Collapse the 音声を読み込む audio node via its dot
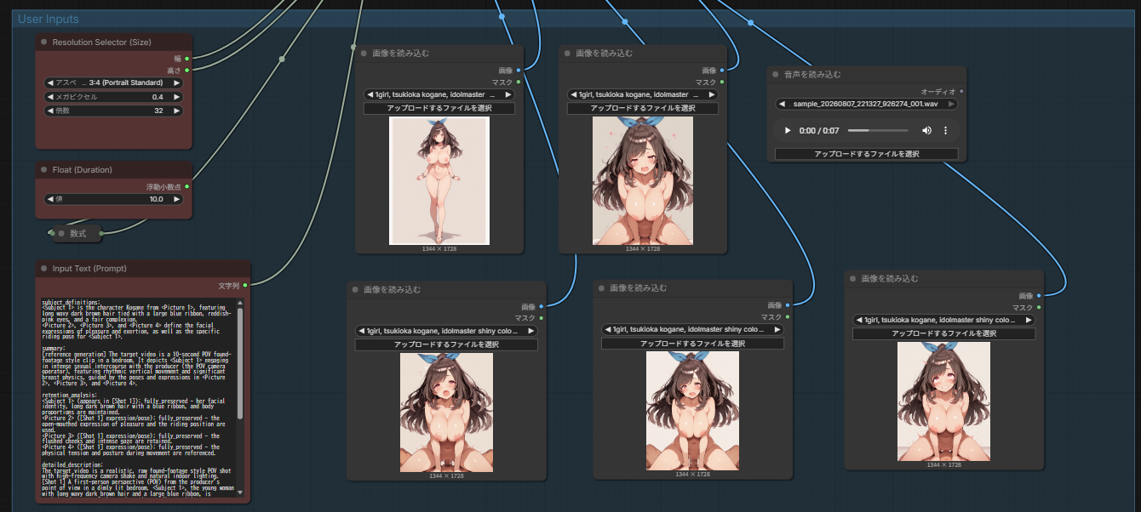The height and width of the screenshot is (512, 1141). (777, 74)
